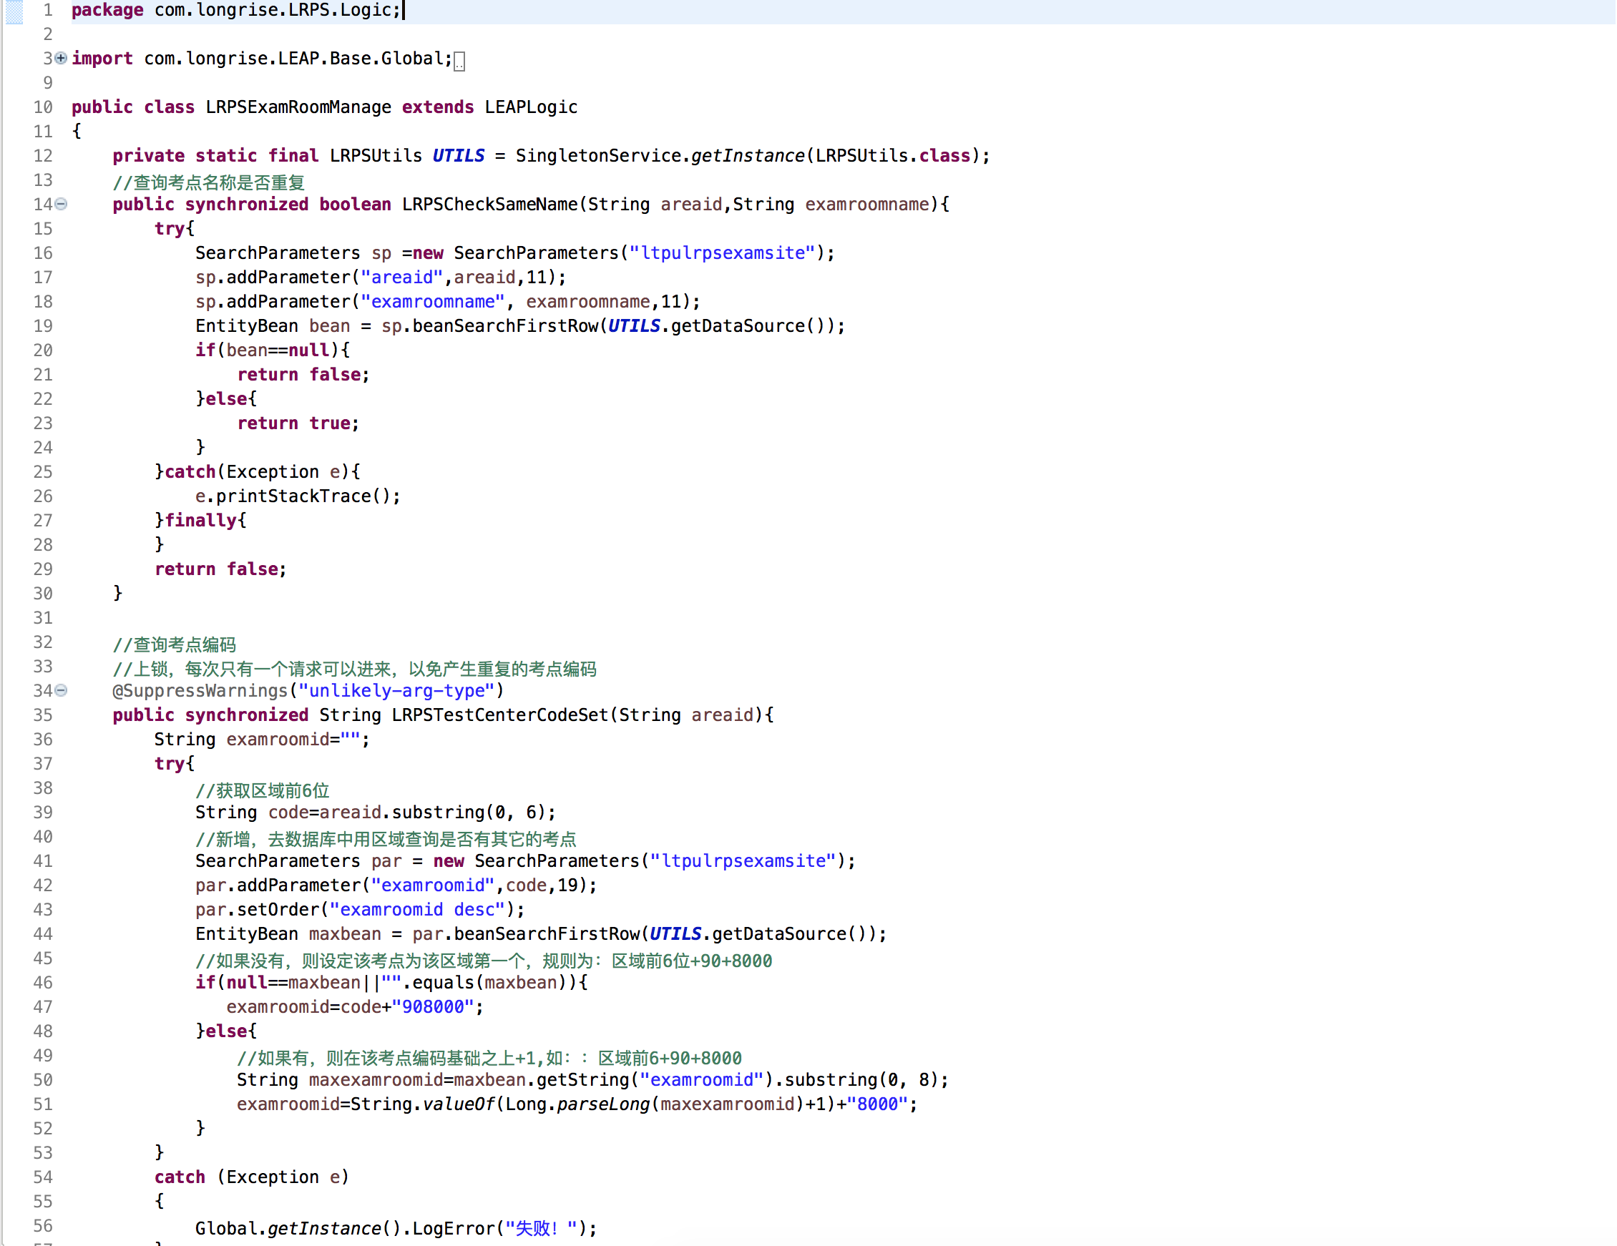Click String examroomid declaration on line 36
Image resolution: width=1617 pixels, height=1246 pixels.
(262, 740)
